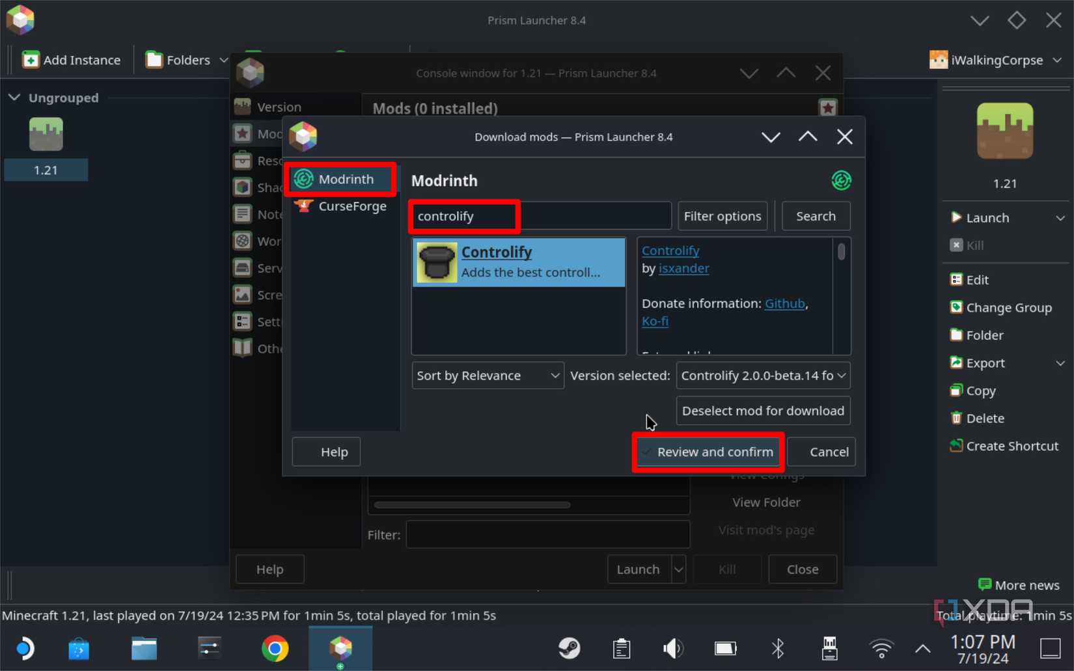
Task: Open volume control in system tray
Action: 673,648
